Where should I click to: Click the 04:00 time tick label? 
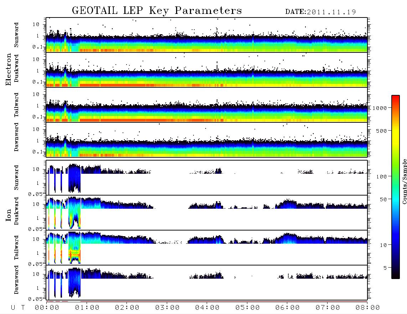click(x=207, y=308)
